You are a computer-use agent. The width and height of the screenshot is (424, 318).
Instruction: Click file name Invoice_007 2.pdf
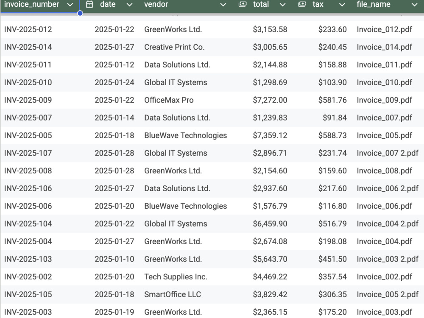tap(388, 153)
